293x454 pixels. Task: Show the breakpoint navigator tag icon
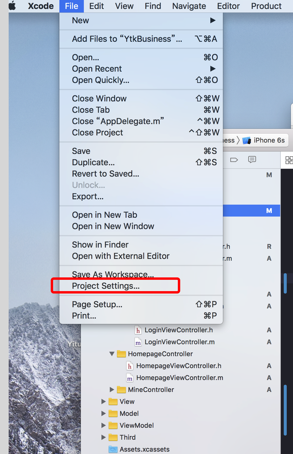click(234, 160)
